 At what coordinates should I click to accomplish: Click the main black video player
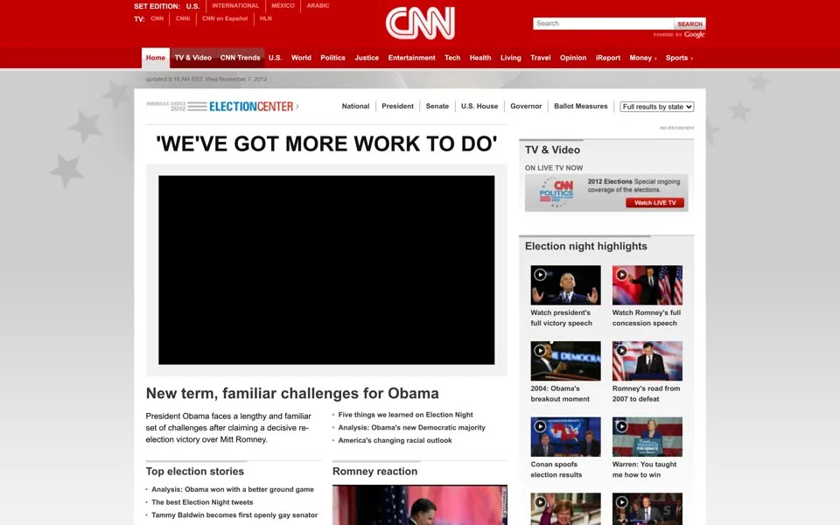point(326,270)
